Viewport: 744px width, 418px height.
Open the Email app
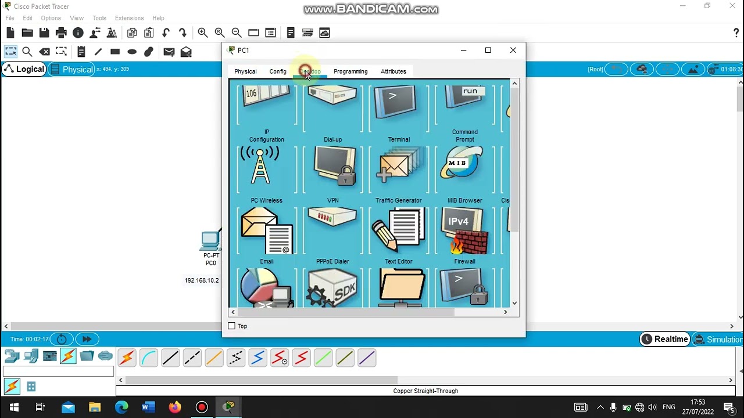click(x=267, y=235)
